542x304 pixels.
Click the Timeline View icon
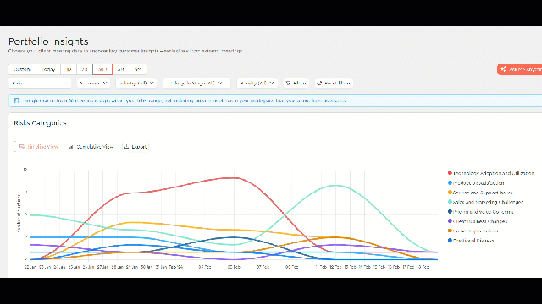[x=22, y=146]
